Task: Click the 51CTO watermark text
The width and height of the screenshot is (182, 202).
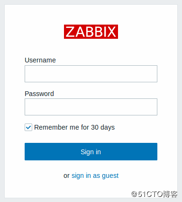Action: [x=155, y=194]
